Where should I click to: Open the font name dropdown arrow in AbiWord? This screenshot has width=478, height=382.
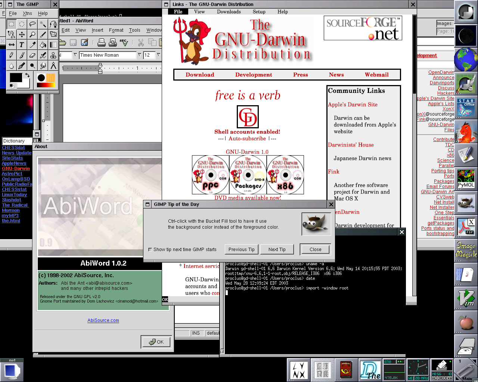click(140, 55)
